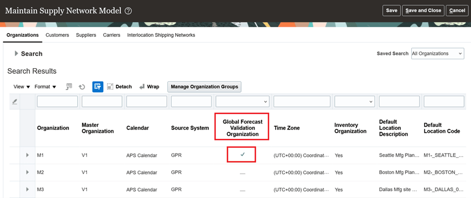Open Interlocation Shipping Networks tab

tap(161, 35)
